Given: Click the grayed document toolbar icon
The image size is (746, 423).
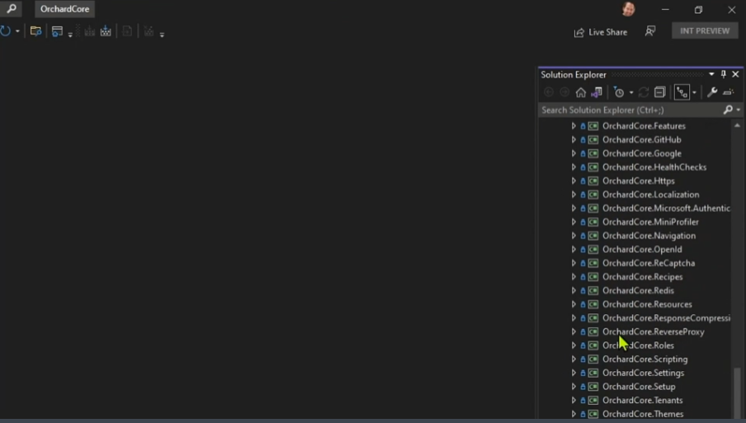Looking at the screenshot, I should pyautogui.click(x=127, y=31).
